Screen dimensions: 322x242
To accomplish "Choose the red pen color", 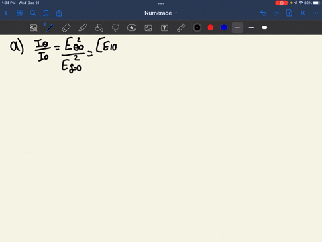I will click(x=211, y=28).
